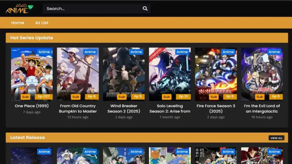The width and height of the screenshot is (292, 164).
Task: Click Anime badge on Evil Lord card
Action: click(274, 52)
